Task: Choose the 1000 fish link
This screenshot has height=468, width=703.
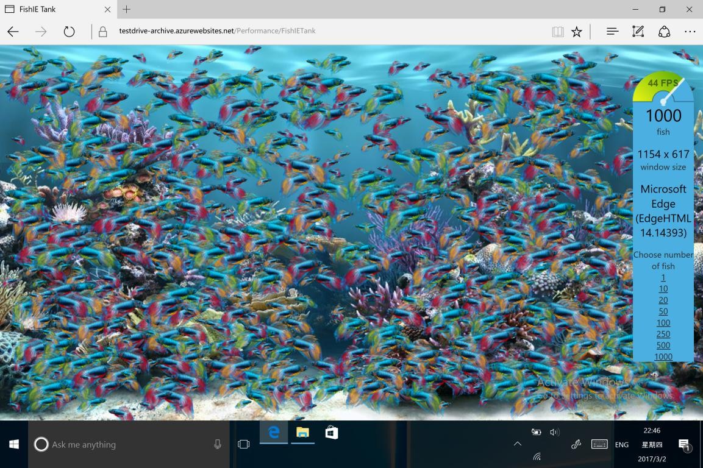Action: [x=663, y=356]
